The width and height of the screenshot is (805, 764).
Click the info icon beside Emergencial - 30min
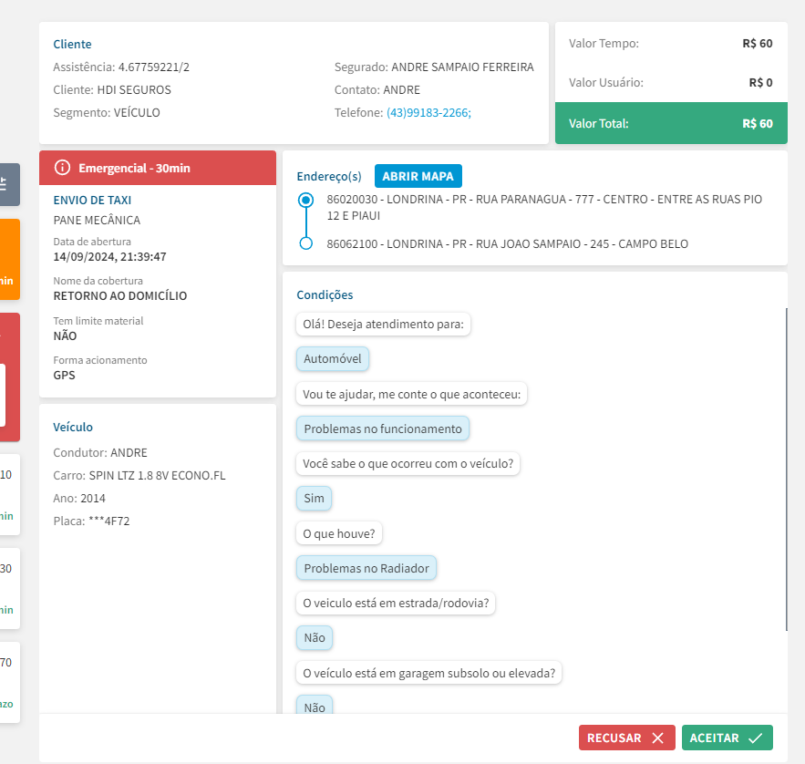[x=62, y=168]
